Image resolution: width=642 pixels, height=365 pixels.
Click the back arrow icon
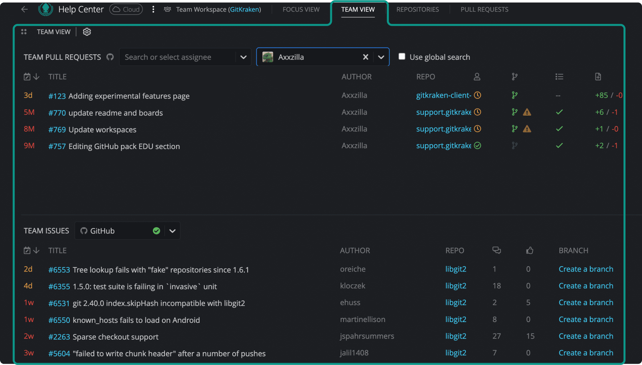24,9
